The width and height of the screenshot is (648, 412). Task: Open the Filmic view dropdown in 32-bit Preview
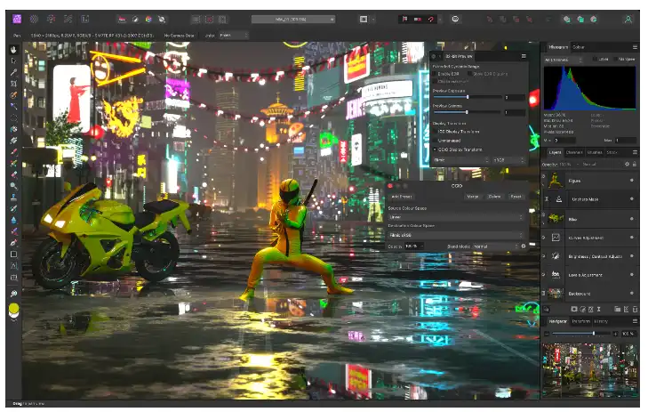pos(460,160)
